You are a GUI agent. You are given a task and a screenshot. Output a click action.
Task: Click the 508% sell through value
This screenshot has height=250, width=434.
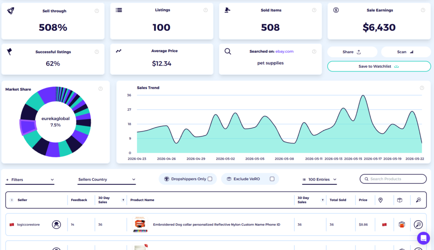coord(53,27)
